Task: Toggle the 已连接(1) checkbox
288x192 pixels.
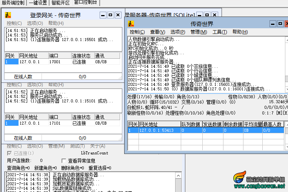Action: click(x=9, y=153)
